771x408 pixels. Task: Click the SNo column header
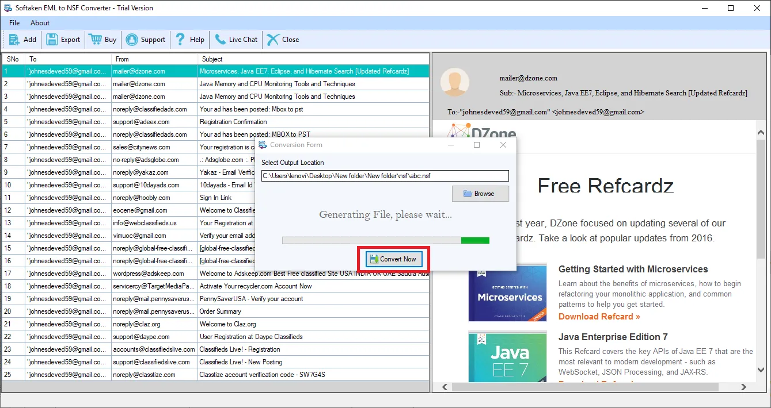pos(13,59)
